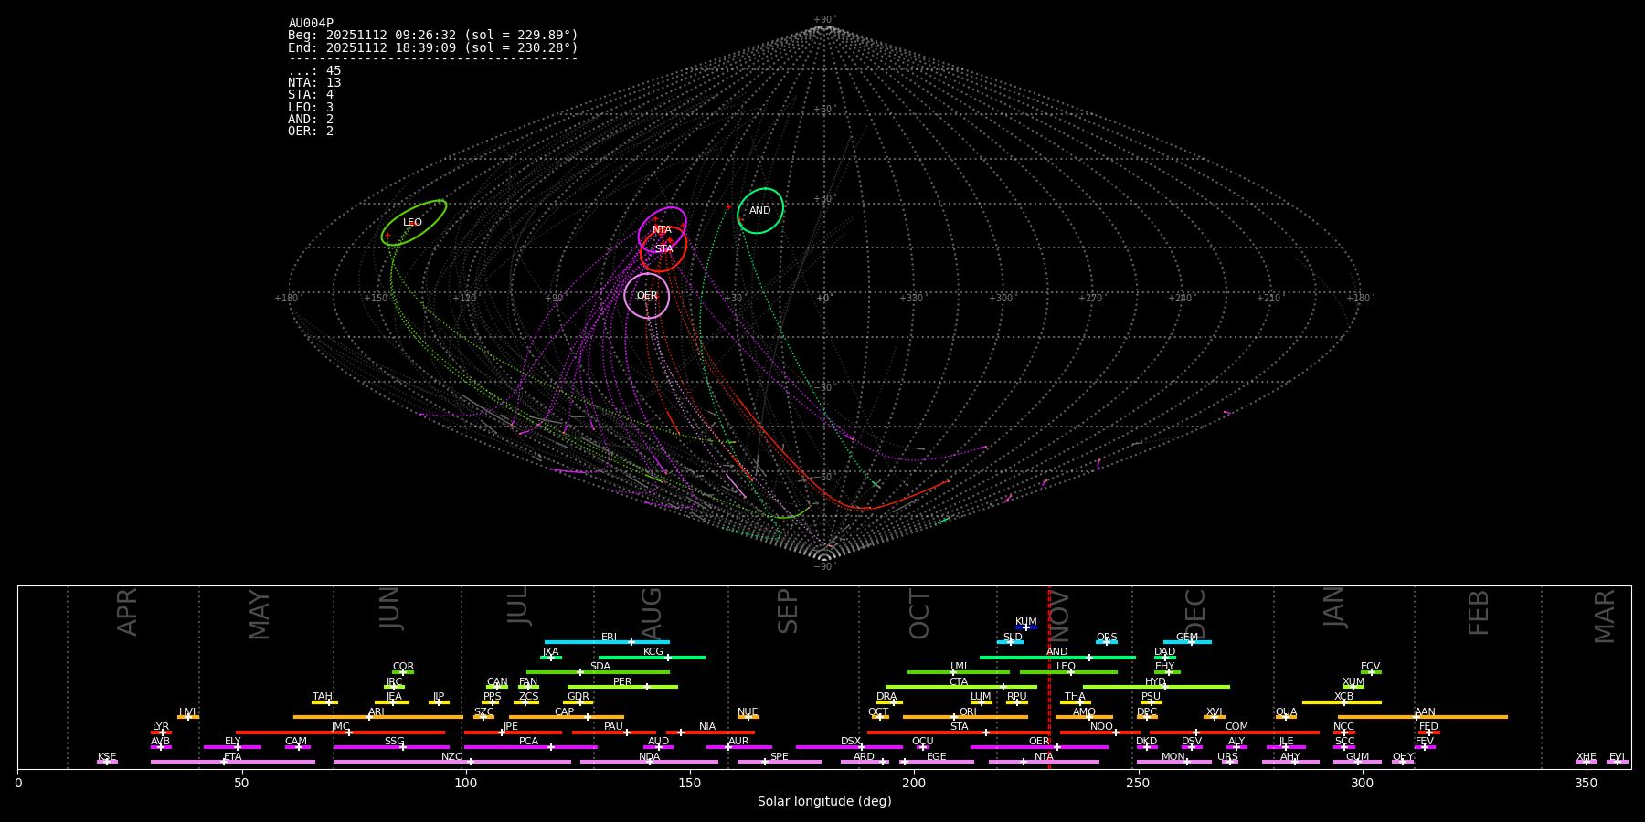This screenshot has width=1645, height=822.
Task: Click the KUM peak marker in timeline
Action: point(1026,627)
